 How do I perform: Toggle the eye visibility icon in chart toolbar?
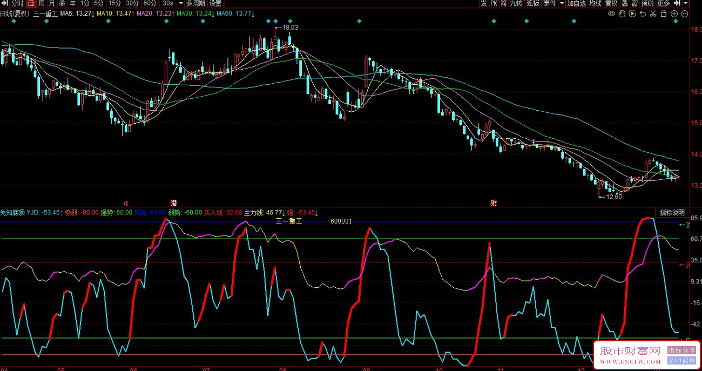(611, 14)
